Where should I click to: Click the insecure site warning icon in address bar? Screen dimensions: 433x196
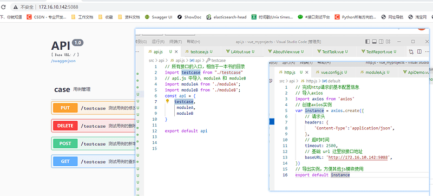16,7
